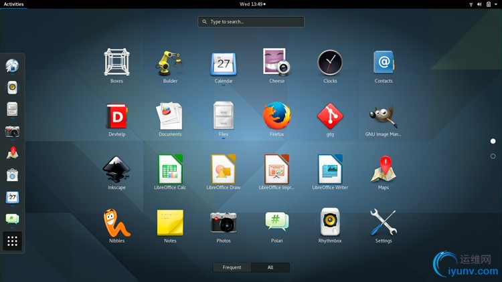Click the web browser dock icon
The height and width of the screenshot is (282, 502).
coord(12,65)
